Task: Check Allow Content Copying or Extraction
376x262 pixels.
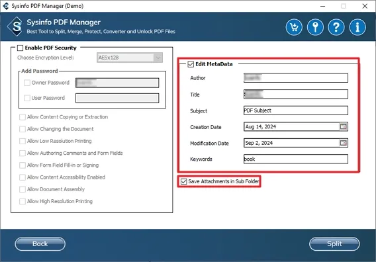Action: coord(23,117)
